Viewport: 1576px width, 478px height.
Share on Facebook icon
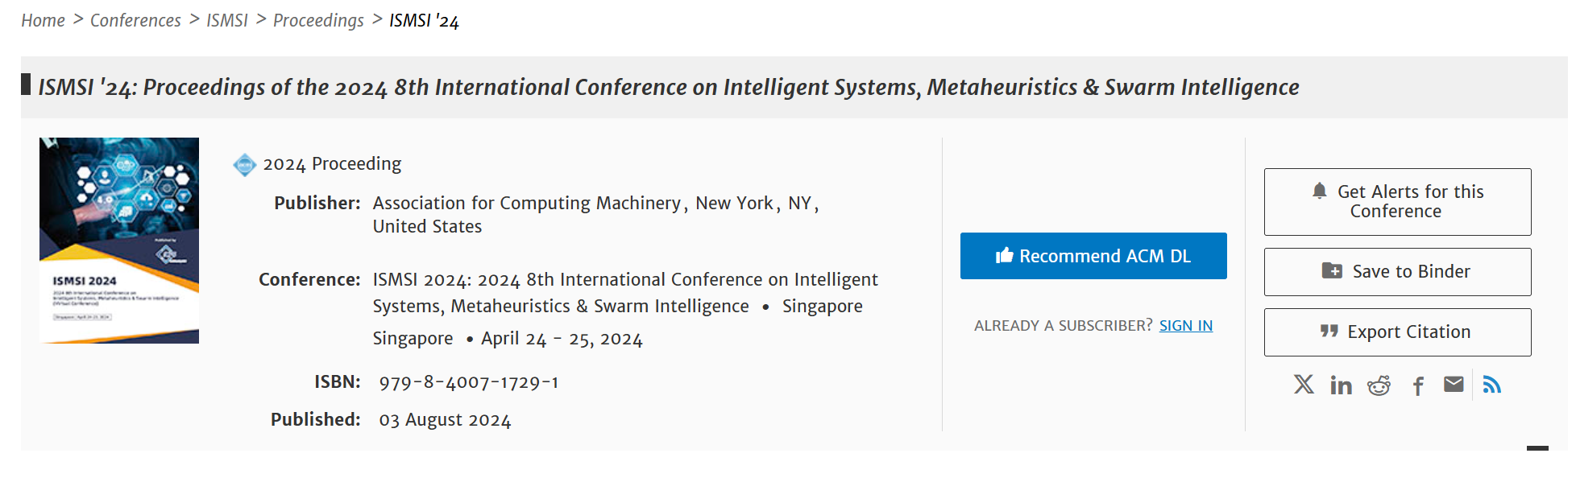click(x=1418, y=386)
